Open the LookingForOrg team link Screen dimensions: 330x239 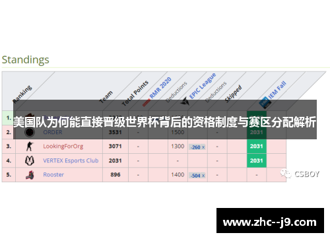[x=63, y=147]
